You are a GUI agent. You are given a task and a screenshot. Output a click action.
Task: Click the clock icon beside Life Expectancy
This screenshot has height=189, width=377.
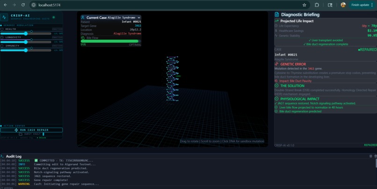point(276,26)
